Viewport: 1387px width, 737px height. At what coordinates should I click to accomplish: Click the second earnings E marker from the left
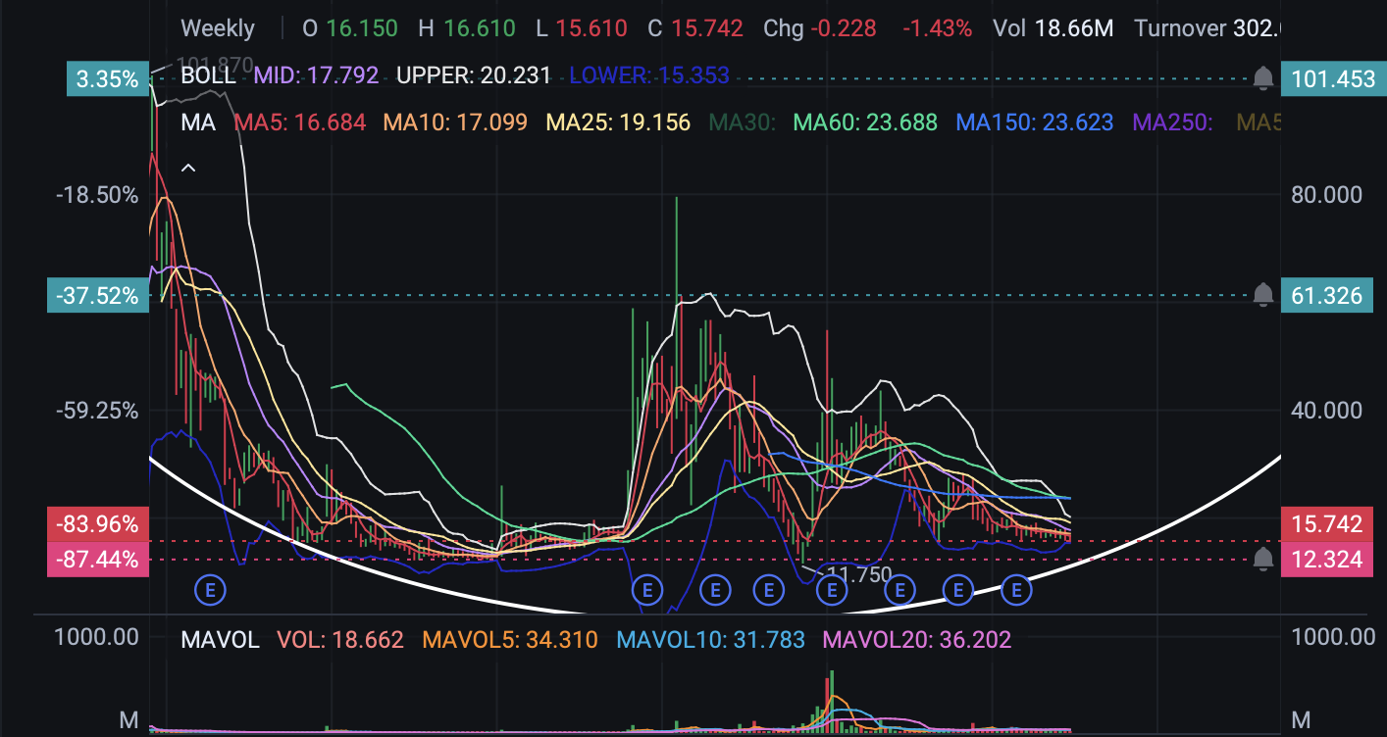pos(647,589)
